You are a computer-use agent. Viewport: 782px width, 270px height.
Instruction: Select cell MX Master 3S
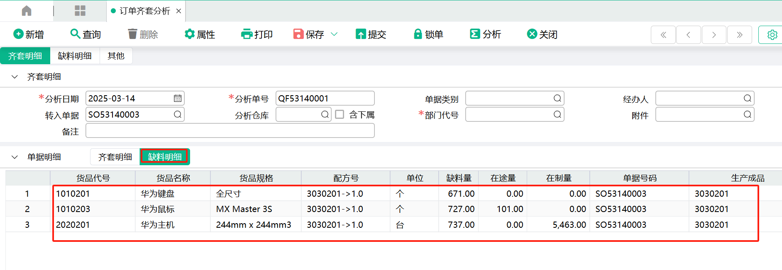tap(256, 209)
